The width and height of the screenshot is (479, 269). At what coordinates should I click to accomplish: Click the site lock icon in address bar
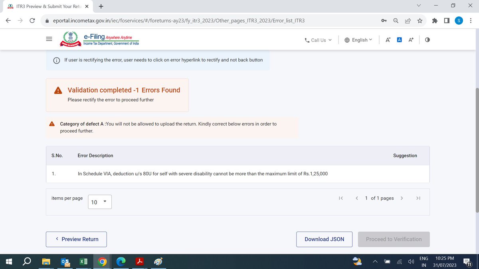pyautogui.click(x=47, y=21)
